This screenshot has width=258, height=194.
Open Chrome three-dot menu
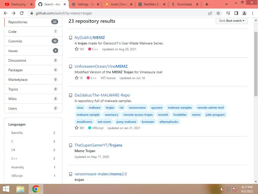(252, 13)
